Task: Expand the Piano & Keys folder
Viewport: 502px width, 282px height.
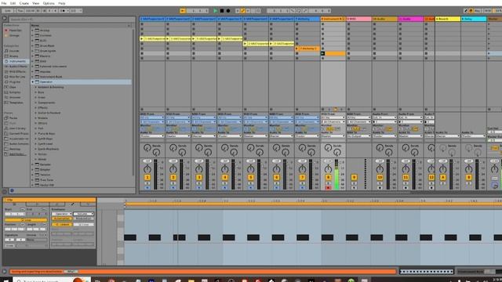Action: pos(36,134)
